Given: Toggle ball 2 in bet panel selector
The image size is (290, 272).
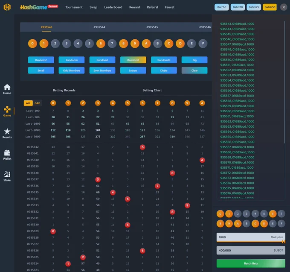Looking at the screenshot, I should 238,214.
